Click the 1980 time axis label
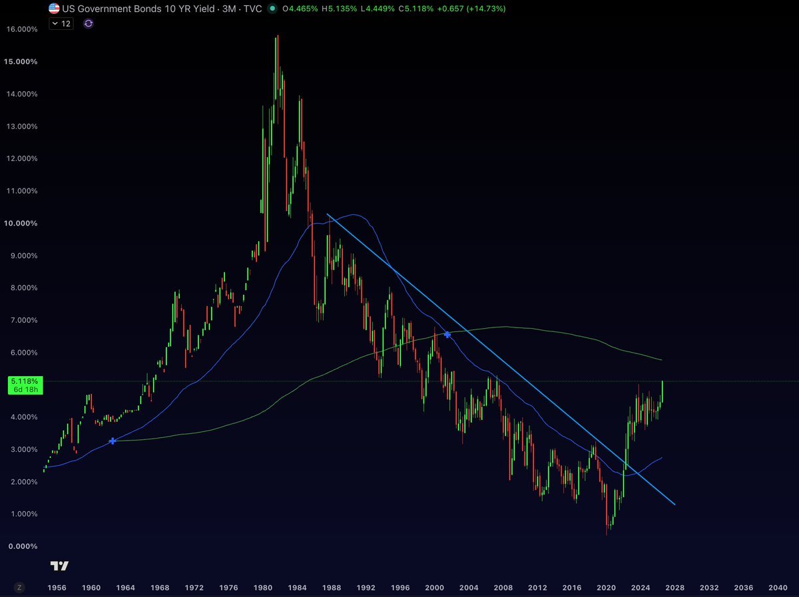Viewport: 799px width, 597px height. [263, 588]
